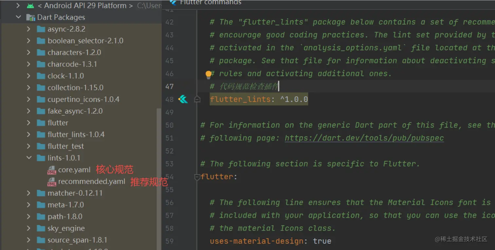
Task: Collapse the lints-1.0.1 folder
Action: 29,158
